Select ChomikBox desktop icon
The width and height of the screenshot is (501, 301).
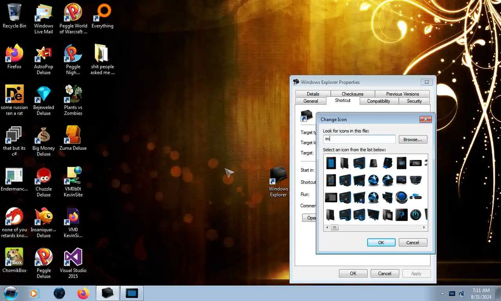pos(14,261)
